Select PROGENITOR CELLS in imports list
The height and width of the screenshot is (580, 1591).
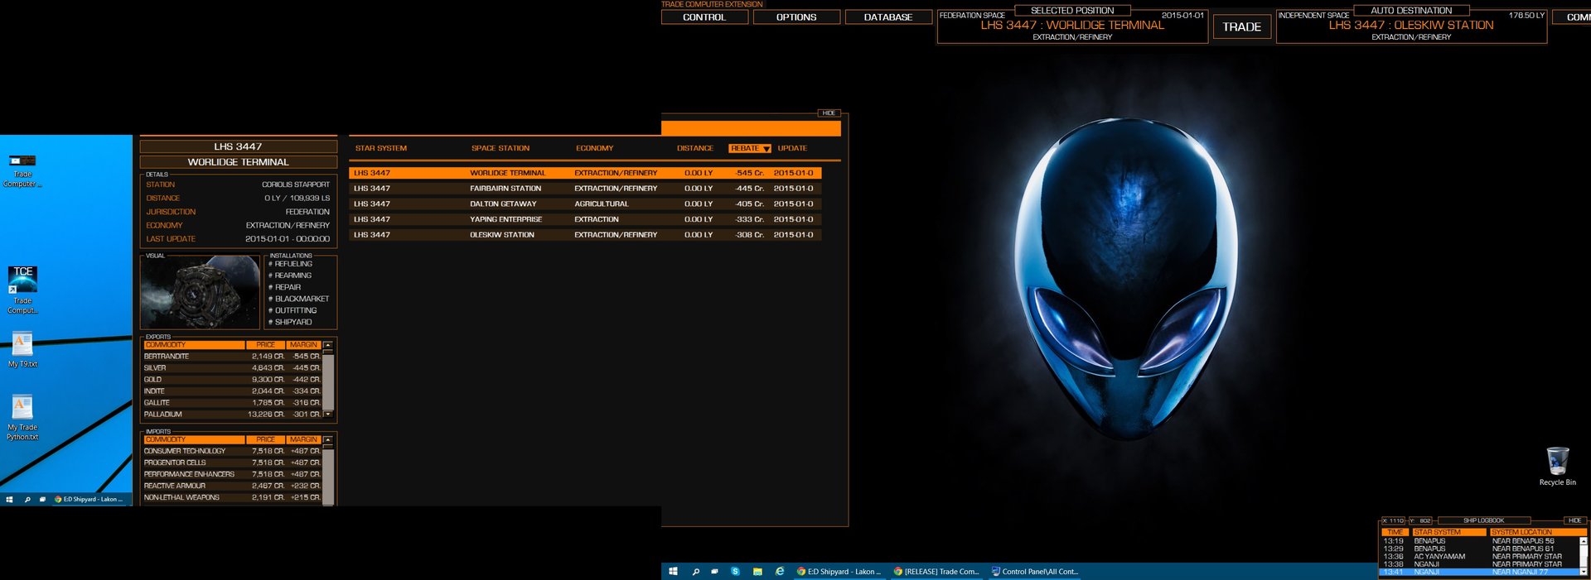(232, 463)
